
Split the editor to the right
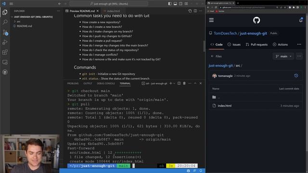click(x=195, y=11)
